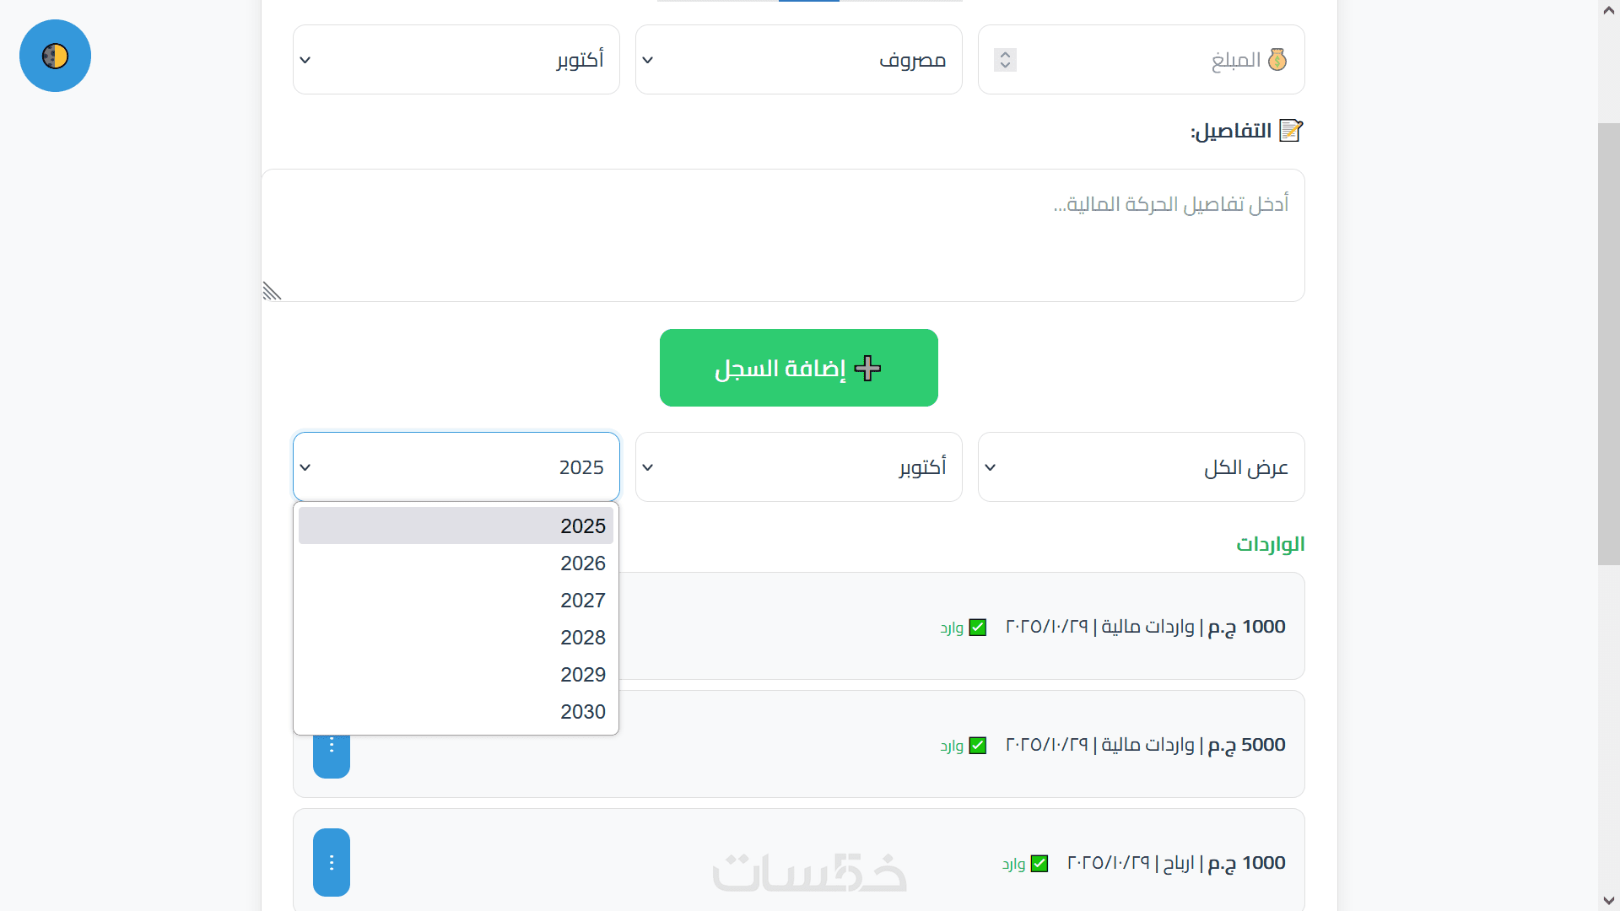
Task: Choose 2030 in the year dropdown list
Action: click(456, 712)
